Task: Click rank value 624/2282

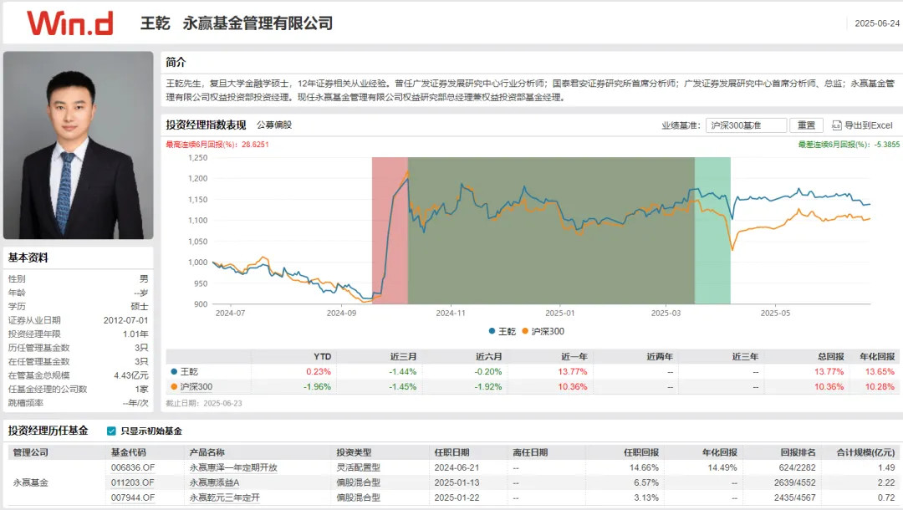Action: (x=797, y=467)
